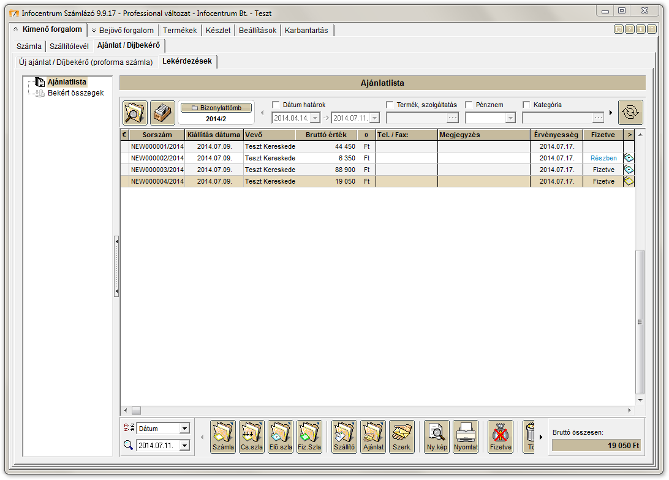The image size is (669, 480).
Task: Click the tag icon in NEW000002/2014 row
Action: 629,158
